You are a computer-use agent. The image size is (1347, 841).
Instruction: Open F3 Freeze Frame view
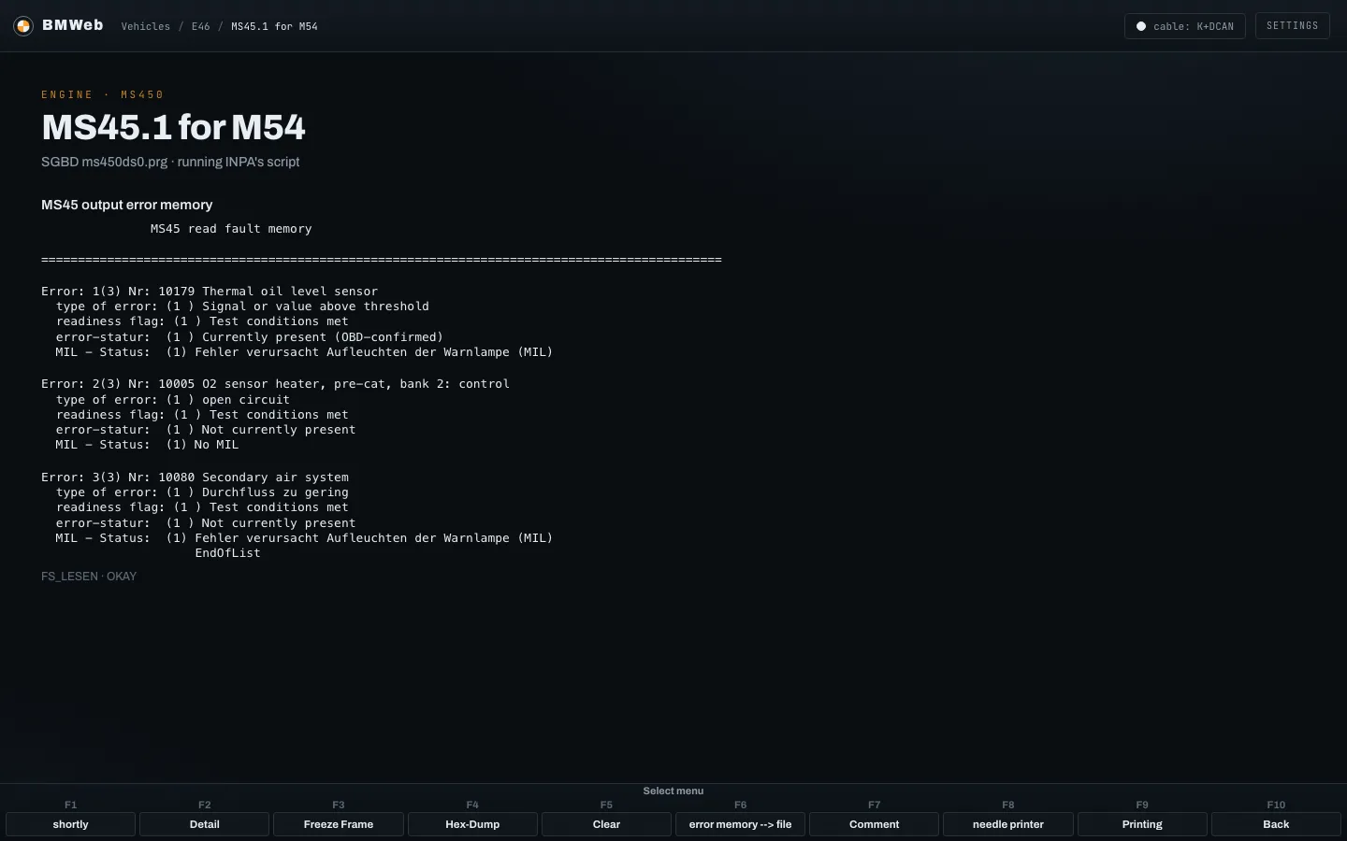click(x=339, y=824)
